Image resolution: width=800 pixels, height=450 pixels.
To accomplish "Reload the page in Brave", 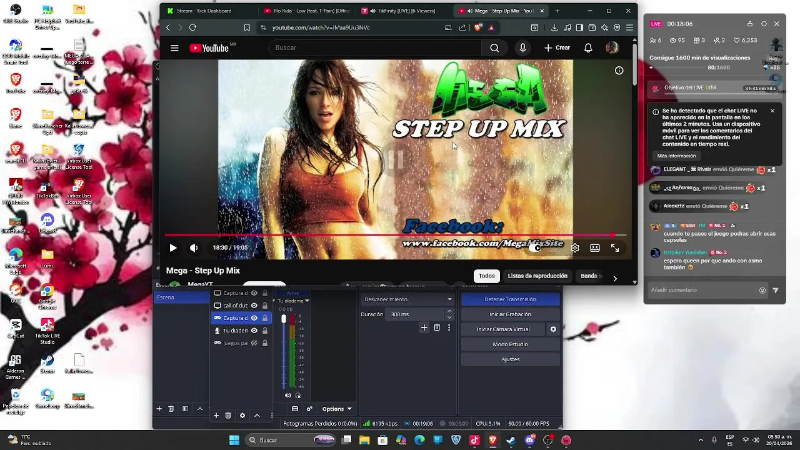I will coord(192,27).
